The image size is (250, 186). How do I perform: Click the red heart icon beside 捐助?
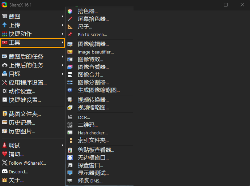click(x=5, y=154)
